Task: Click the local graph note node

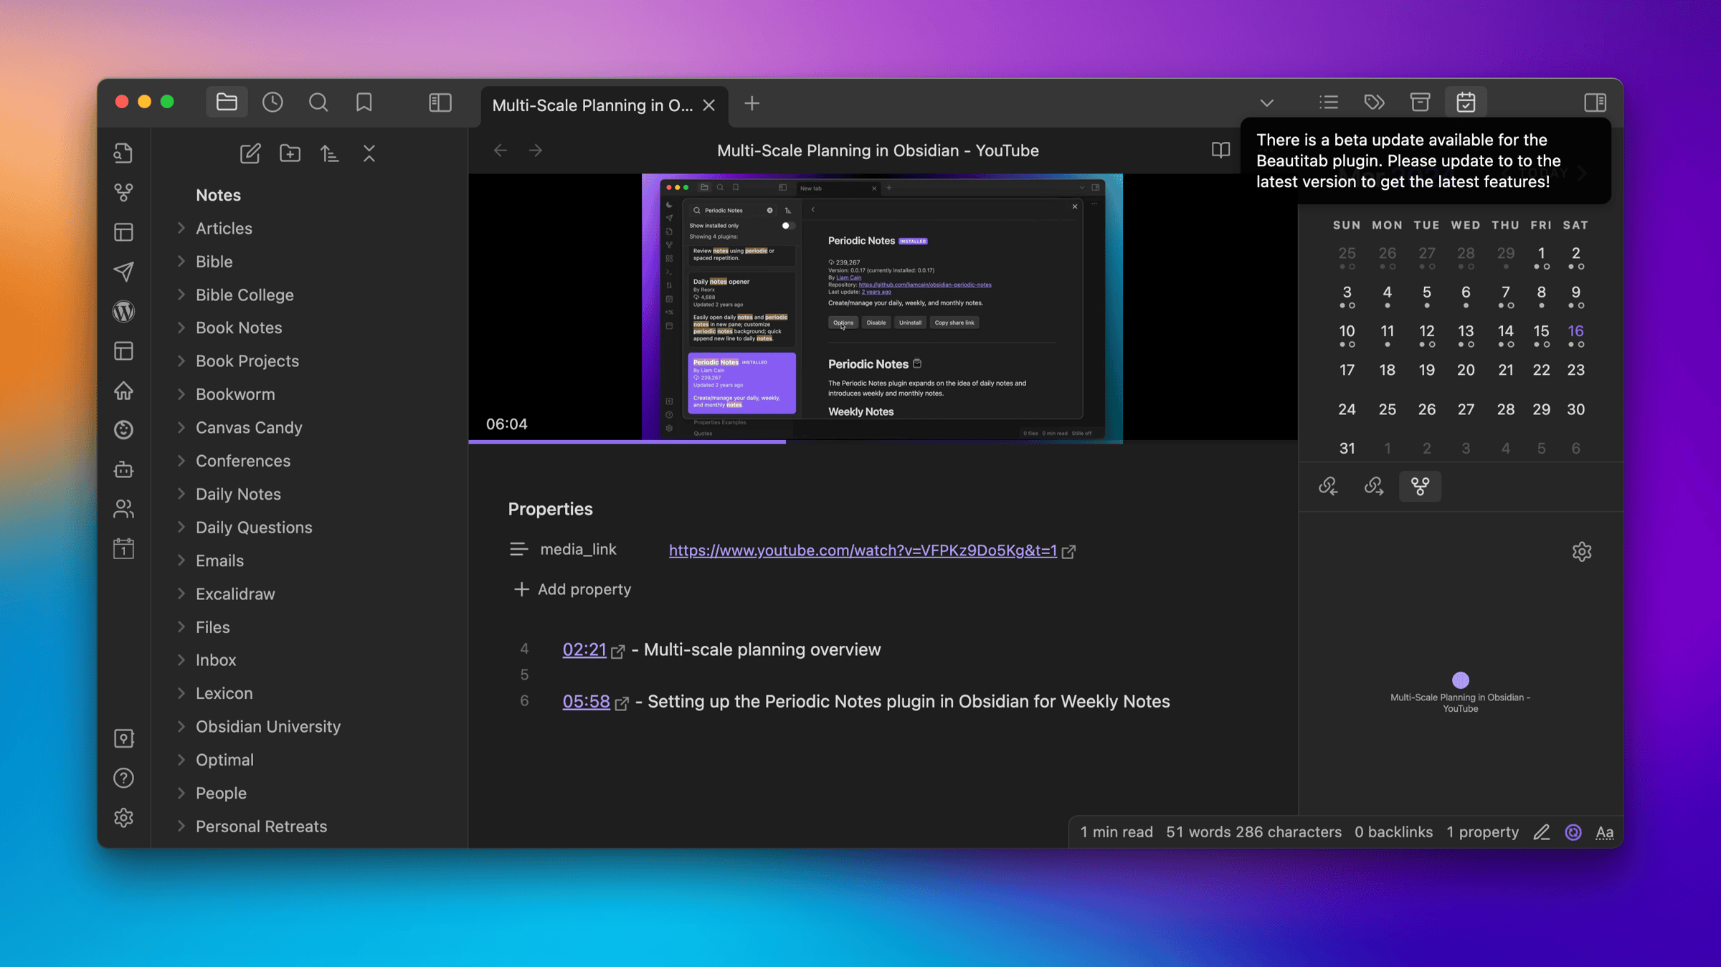Action: click(x=1460, y=680)
